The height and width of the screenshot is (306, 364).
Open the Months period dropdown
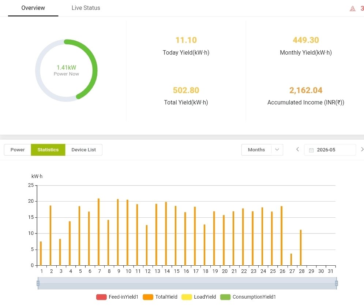click(262, 150)
